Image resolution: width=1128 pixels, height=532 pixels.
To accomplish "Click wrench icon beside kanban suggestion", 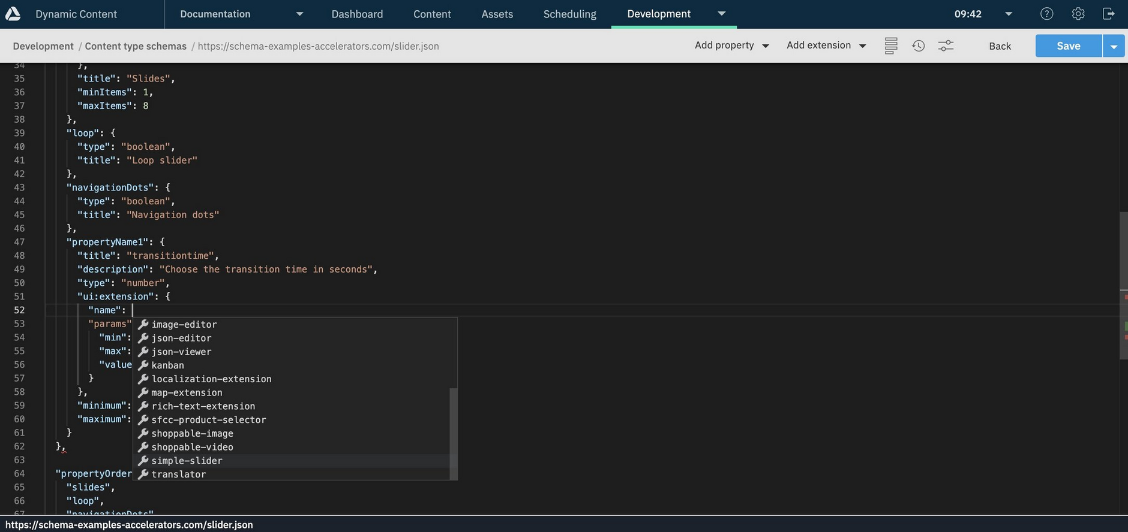I will [143, 365].
